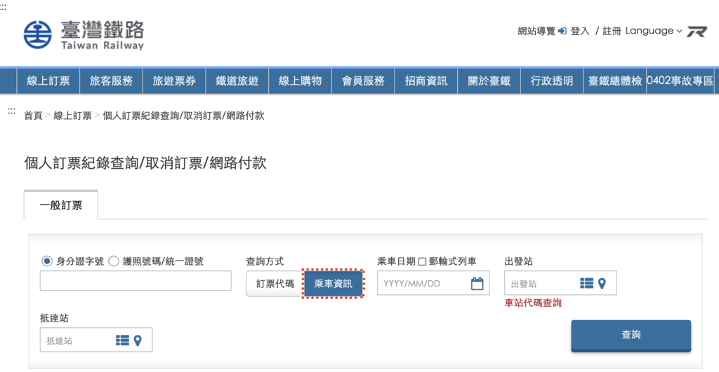
Task: Go to 首頁 in the breadcrumb
Action: (x=33, y=116)
